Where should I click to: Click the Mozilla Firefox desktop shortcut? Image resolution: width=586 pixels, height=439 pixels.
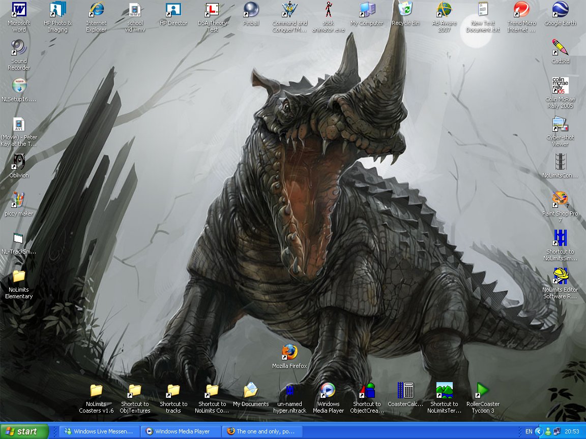tap(289, 353)
